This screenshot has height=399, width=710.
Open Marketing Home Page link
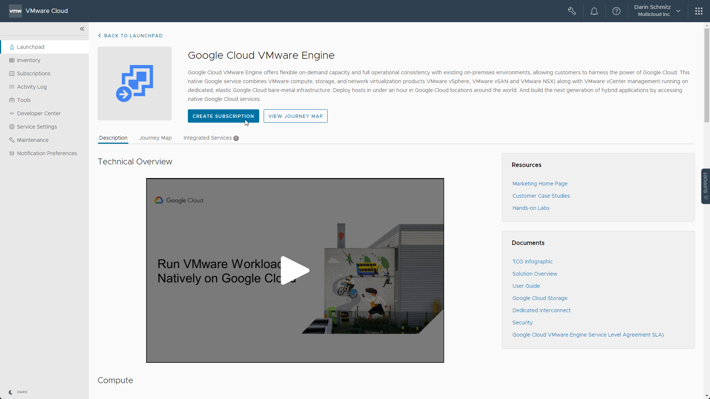point(540,184)
